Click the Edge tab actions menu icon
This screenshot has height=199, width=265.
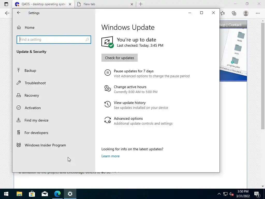(x=6, y=4)
